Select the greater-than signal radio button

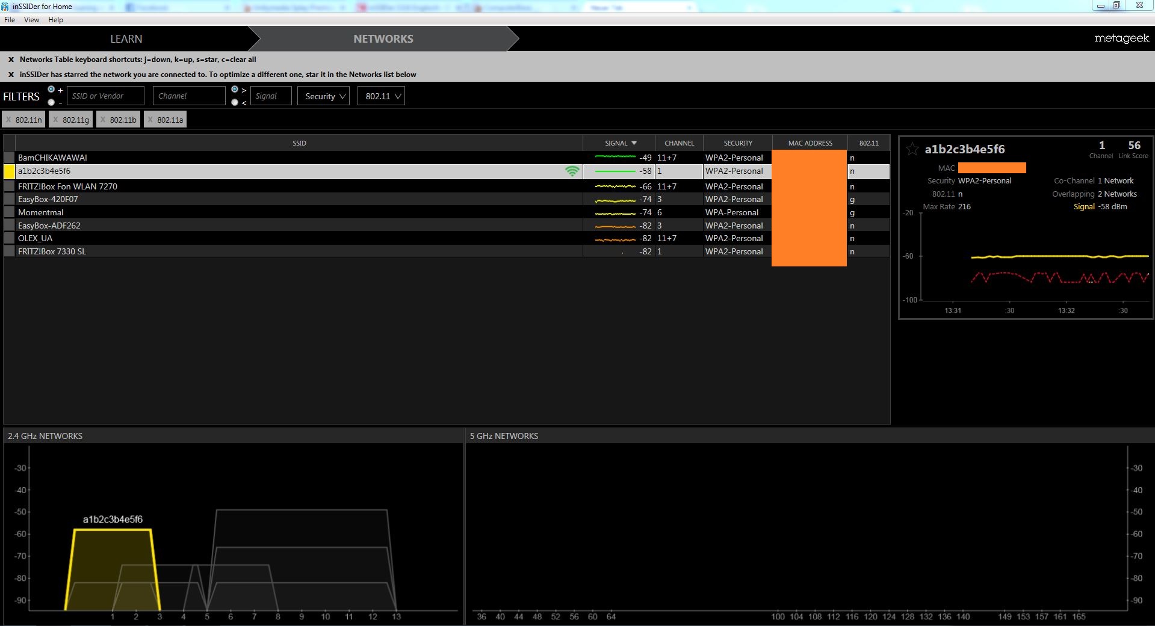click(235, 90)
